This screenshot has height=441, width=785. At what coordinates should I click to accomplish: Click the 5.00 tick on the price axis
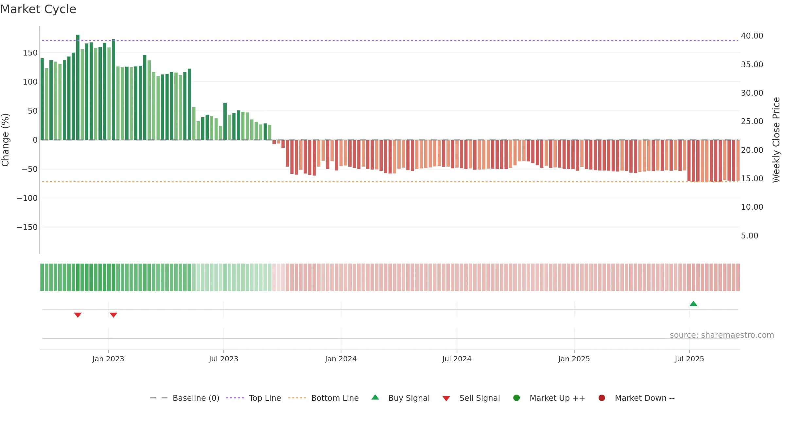click(749, 236)
